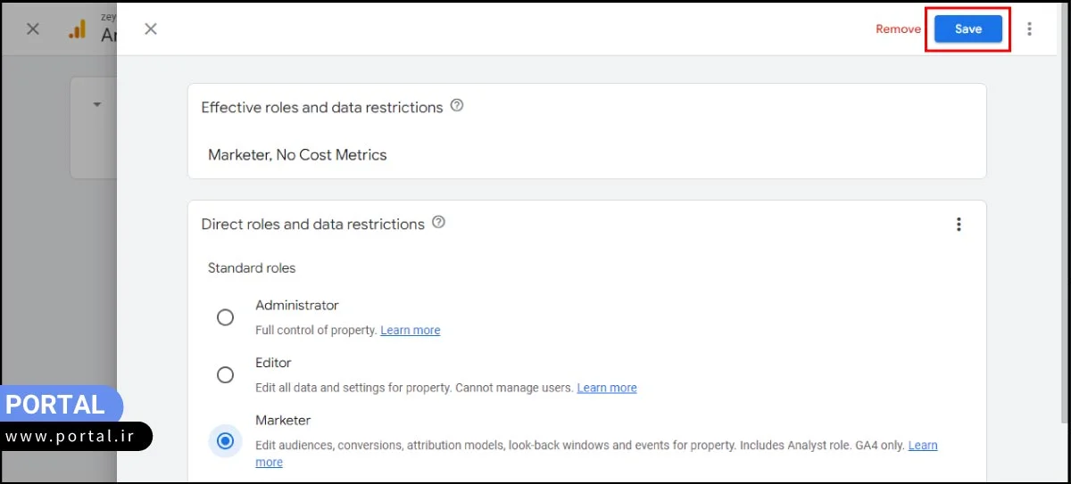This screenshot has width=1071, height=484.
Task: Click the Marketer role label
Action: (283, 420)
